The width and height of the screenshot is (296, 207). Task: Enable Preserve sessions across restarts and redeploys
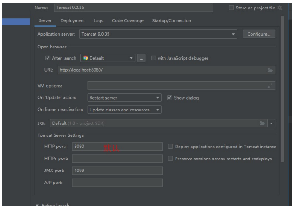[171, 159]
